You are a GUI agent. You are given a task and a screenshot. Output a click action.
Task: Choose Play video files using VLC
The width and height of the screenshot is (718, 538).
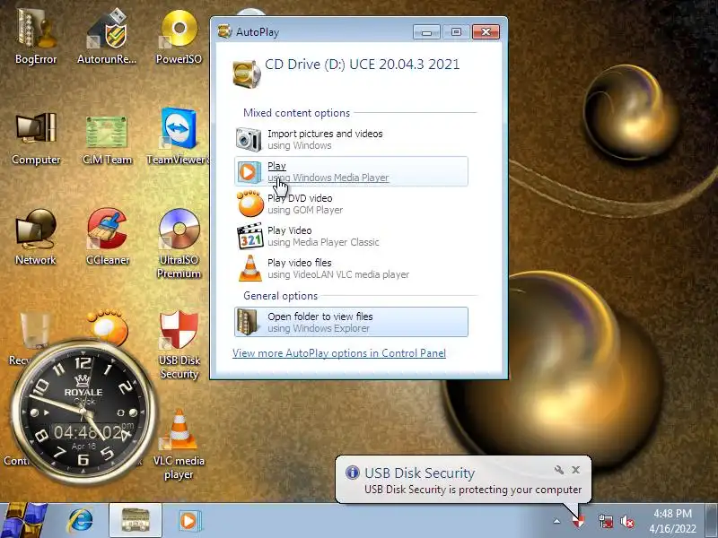pos(351,268)
